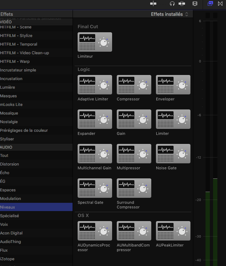Click the AUDIO section header
This screenshot has height=266, width=226.
(36, 147)
